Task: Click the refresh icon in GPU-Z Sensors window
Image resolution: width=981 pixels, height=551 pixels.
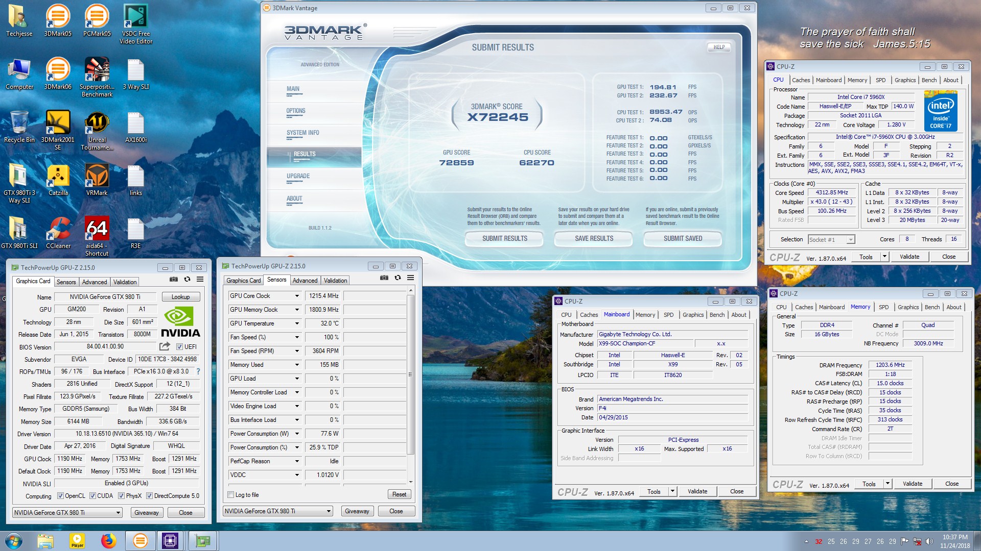Action: coord(398,278)
